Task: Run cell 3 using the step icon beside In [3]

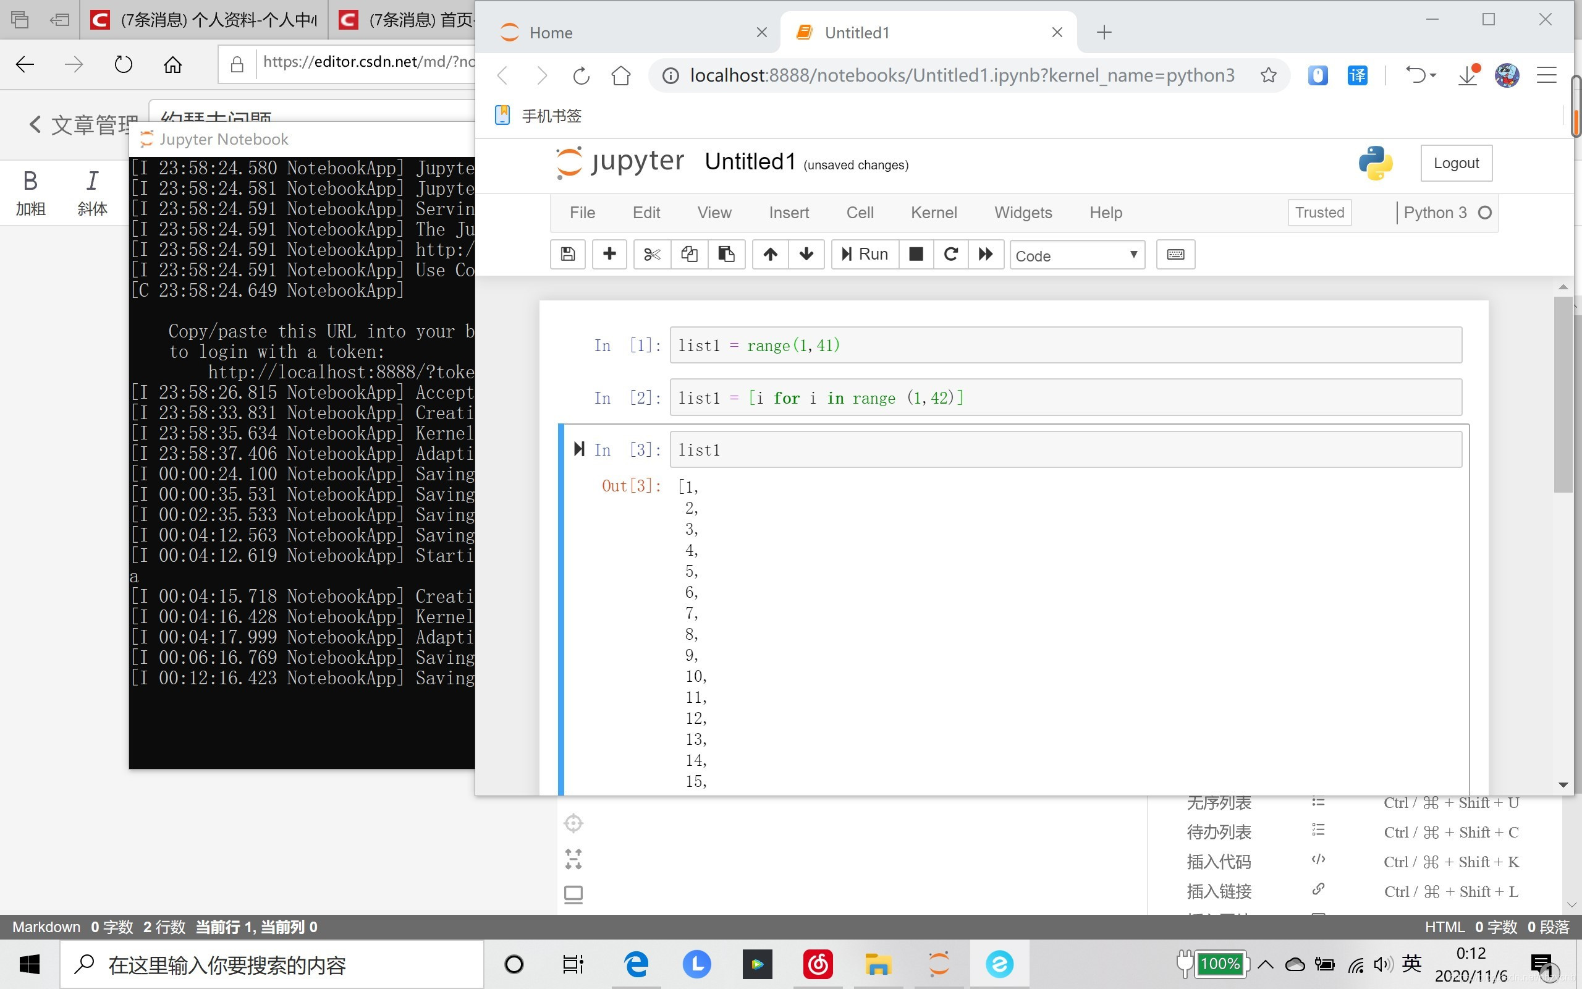Action: point(578,449)
